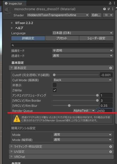Open the gear menu on the UV設定 row

111,152
